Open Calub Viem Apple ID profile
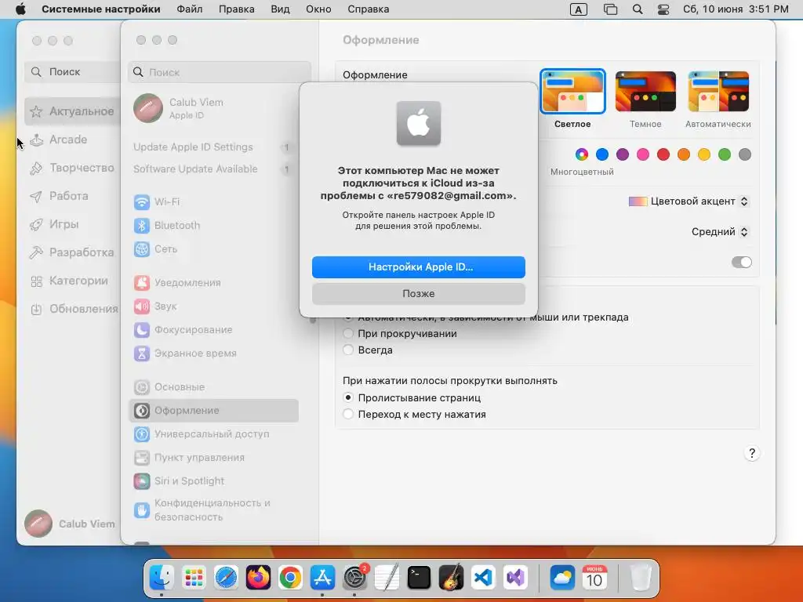The image size is (803, 602). tap(213, 108)
